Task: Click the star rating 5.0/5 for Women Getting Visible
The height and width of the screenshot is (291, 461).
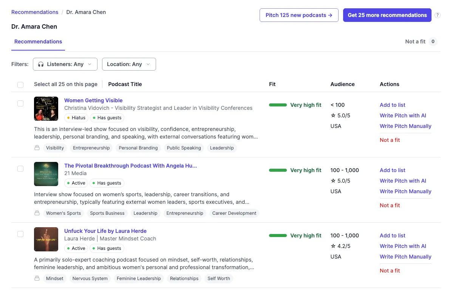Action: tap(340, 115)
